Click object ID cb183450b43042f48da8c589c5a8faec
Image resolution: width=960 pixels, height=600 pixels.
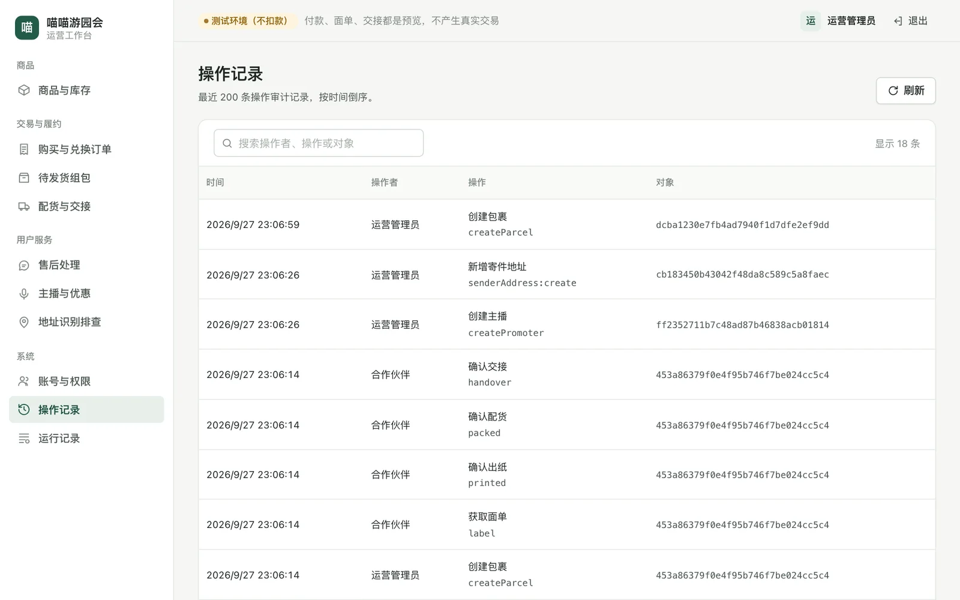[742, 274]
